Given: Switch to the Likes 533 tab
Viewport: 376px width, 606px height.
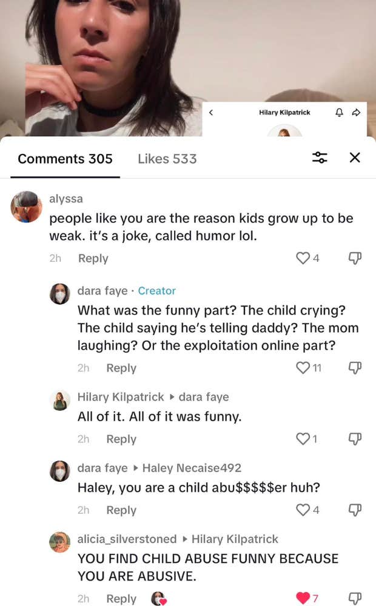Looking at the screenshot, I should (167, 159).
